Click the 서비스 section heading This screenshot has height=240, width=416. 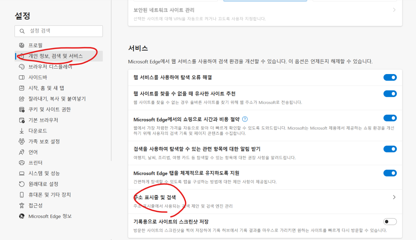pyautogui.click(x=138, y=48)
